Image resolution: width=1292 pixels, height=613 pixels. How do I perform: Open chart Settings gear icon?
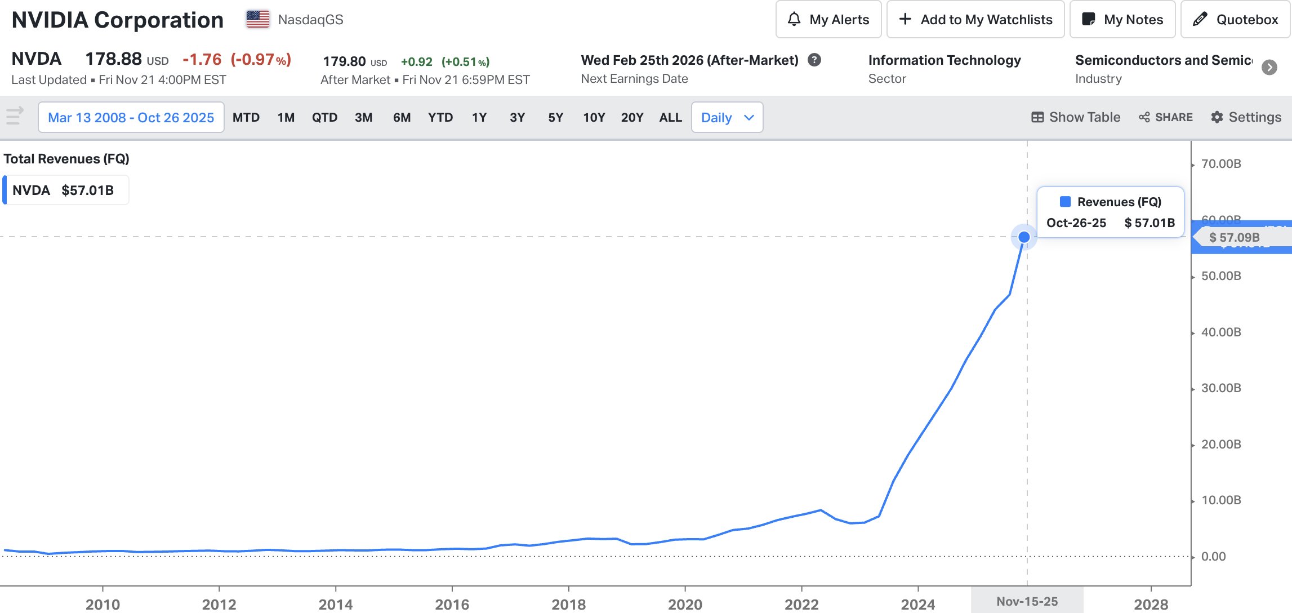[1217, 117]
